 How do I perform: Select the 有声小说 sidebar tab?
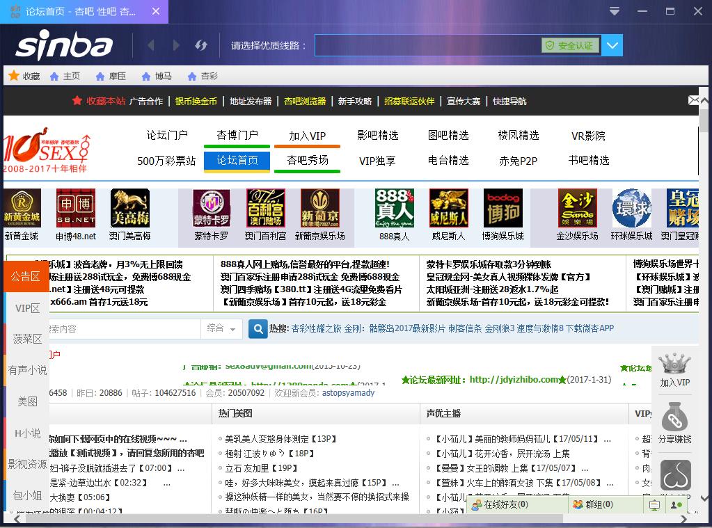click(27, 370)
